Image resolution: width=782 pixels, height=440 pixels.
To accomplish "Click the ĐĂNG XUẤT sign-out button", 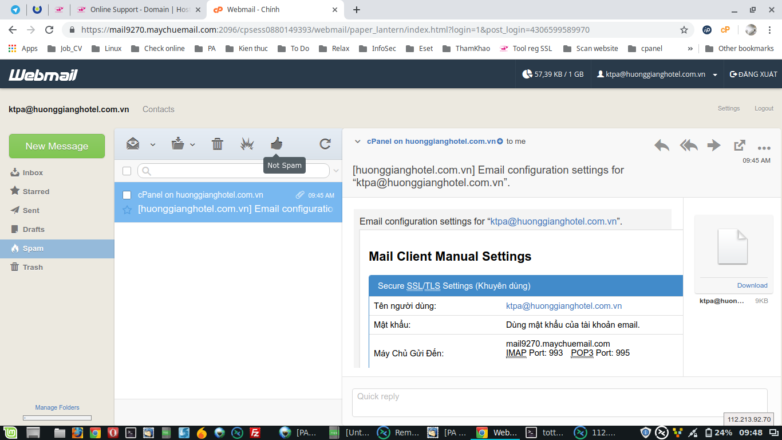I will click(753, 74).
